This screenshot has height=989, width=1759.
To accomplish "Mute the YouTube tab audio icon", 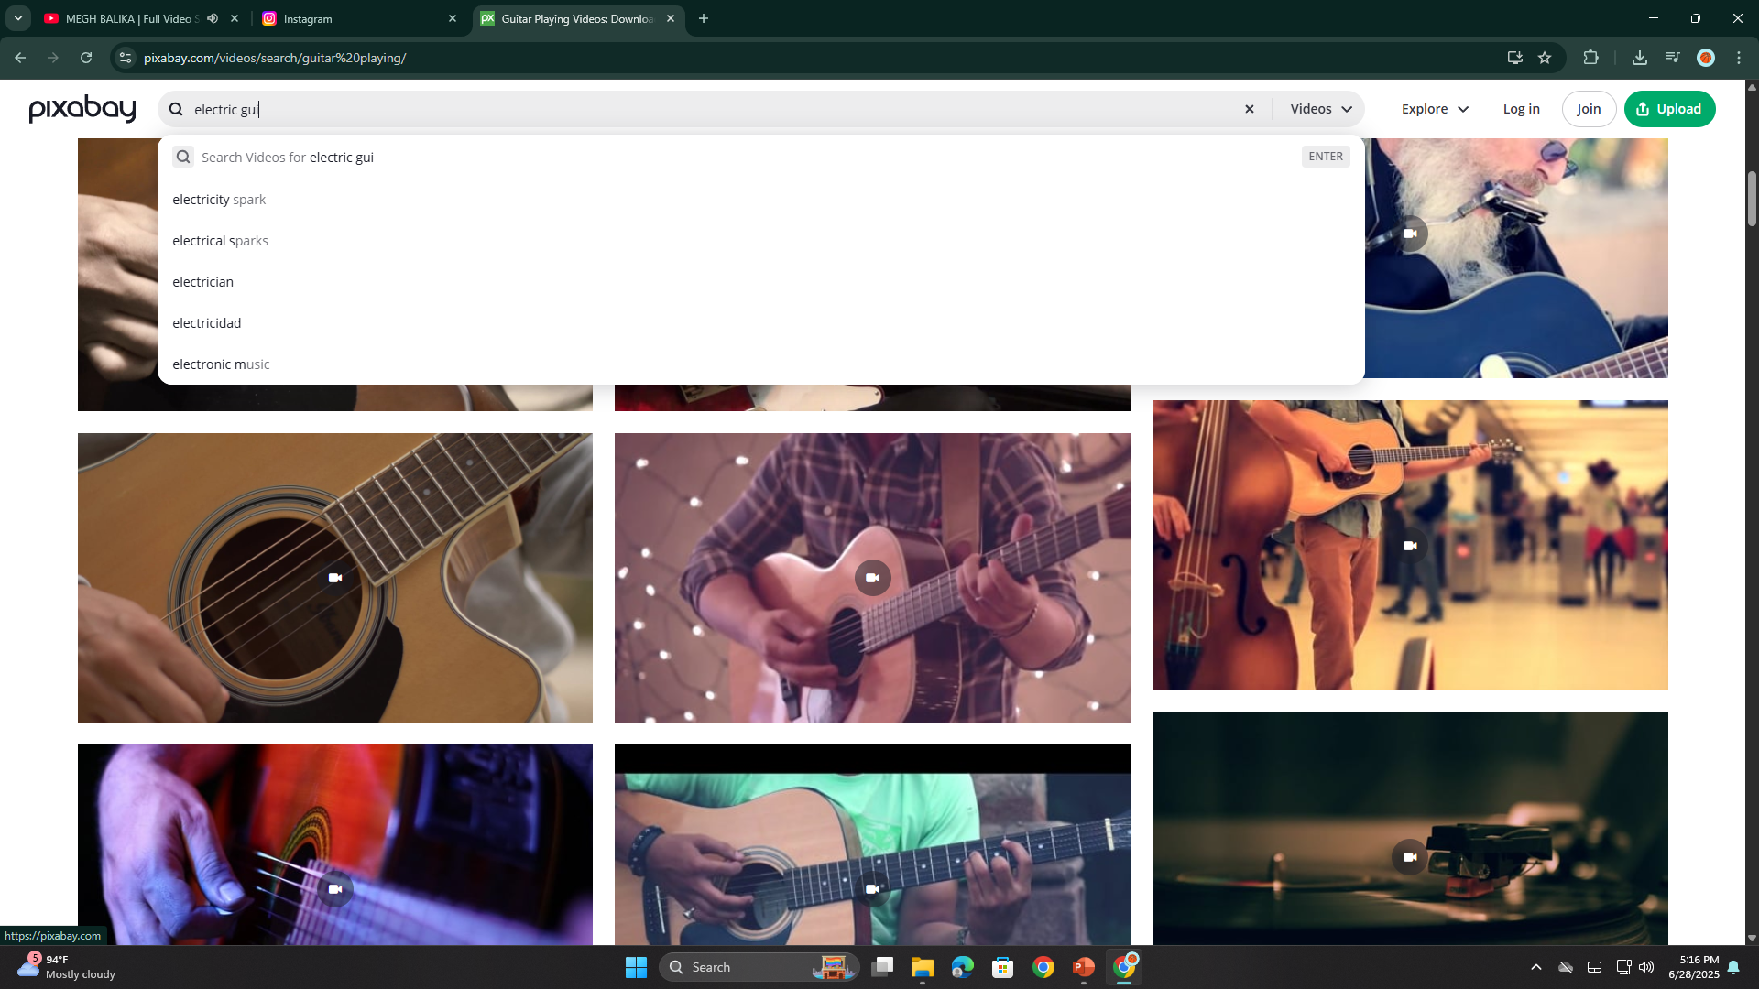I will [x=213, y=18].
